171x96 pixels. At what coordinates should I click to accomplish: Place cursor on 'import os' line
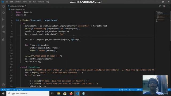(21, 15)
